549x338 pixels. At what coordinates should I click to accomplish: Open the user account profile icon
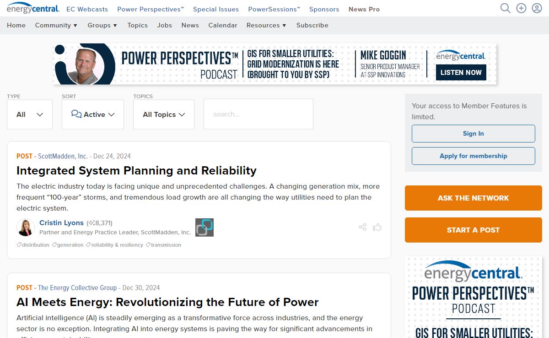(x=537, y=8)
